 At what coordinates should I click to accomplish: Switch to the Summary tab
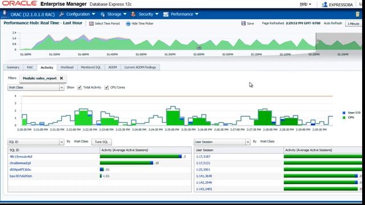click(x=13, y=67)
